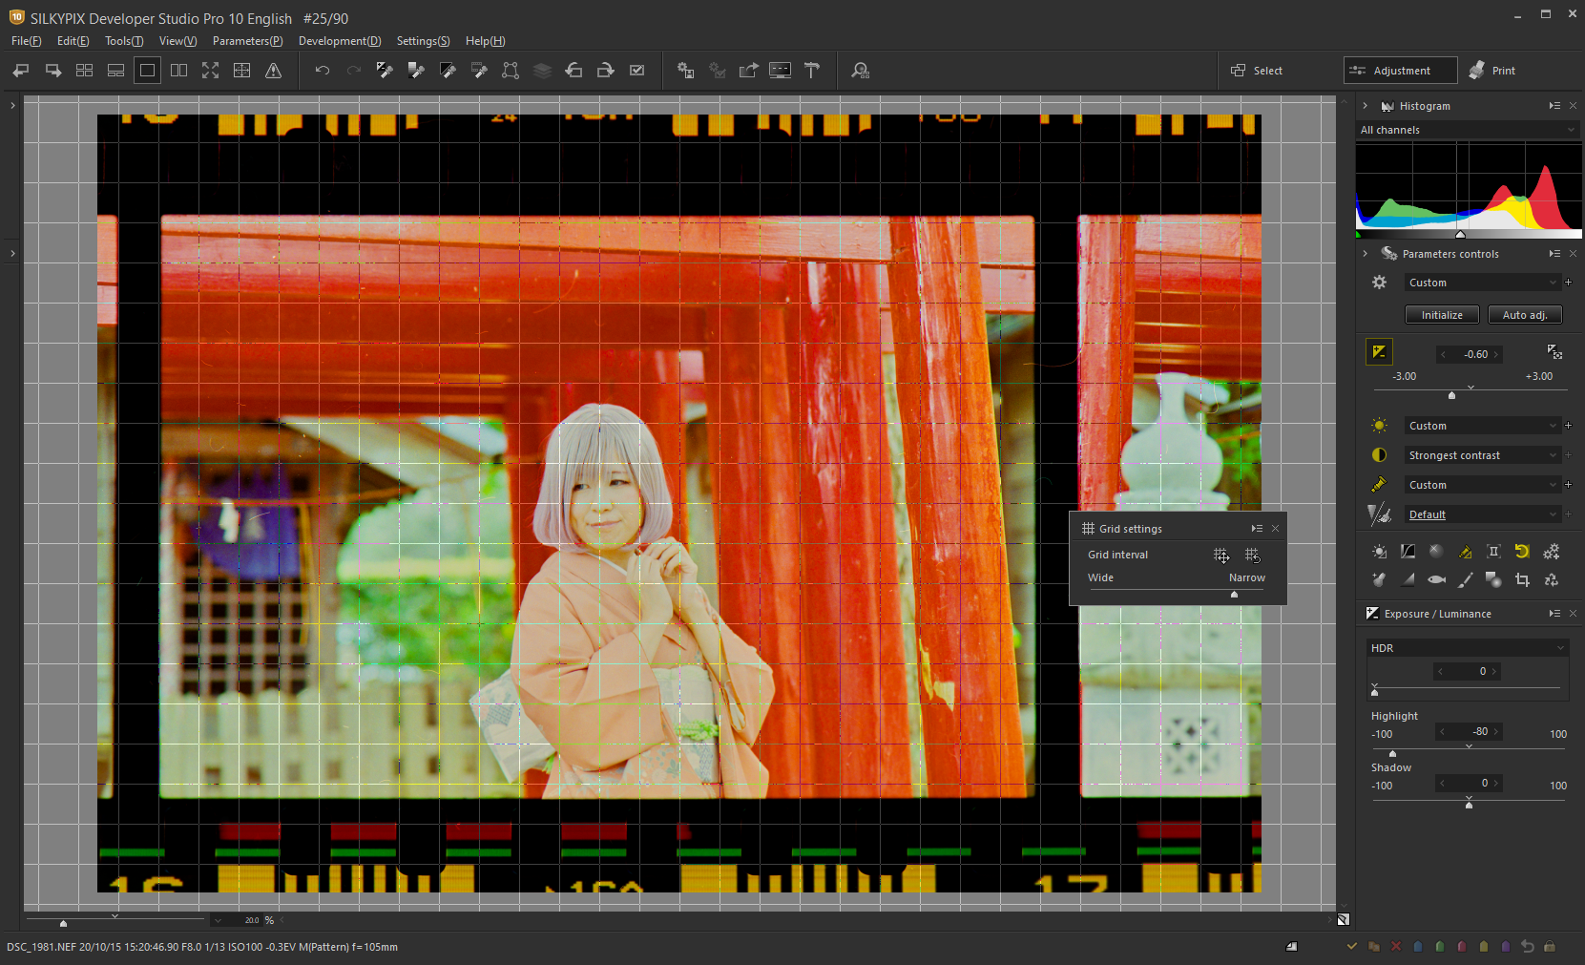Screen dimensions: 1585x965
Task: Collapse the Parameters controls panel
Action: click(1366, 254)
